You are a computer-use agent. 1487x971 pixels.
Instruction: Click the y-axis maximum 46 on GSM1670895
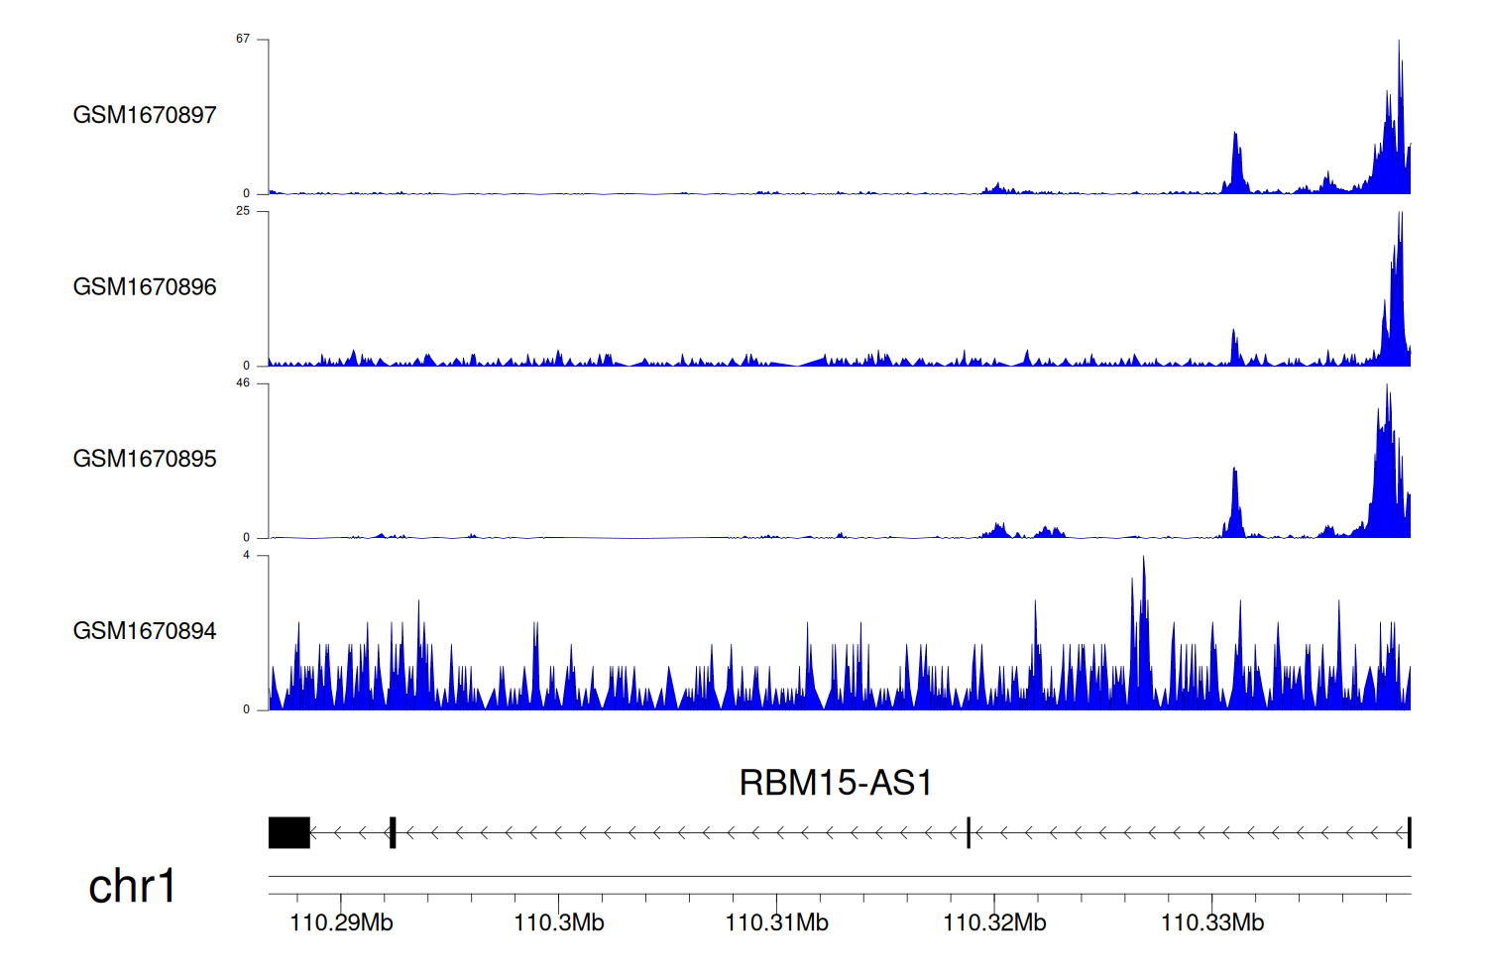click(x=243, y=383)
